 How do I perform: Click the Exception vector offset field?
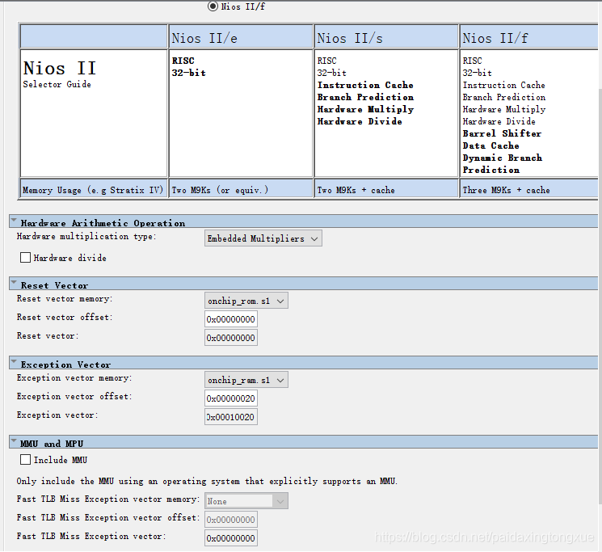tap(231, 398)
